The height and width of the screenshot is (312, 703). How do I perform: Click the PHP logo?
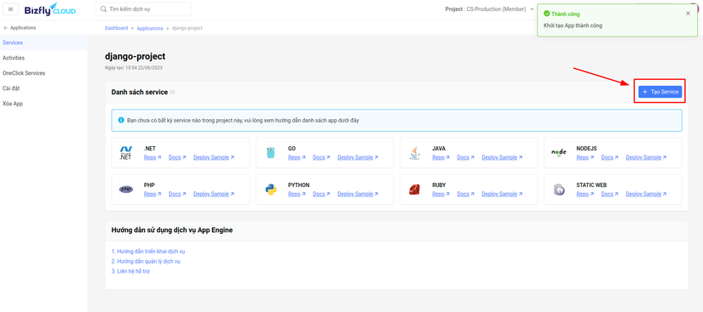coord(126,190)
